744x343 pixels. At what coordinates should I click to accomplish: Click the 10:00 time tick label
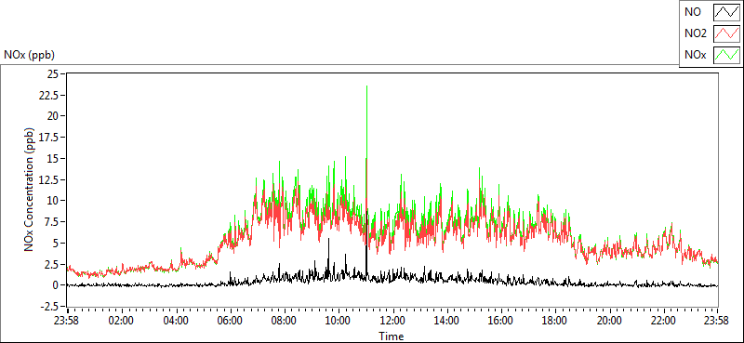pyautogui.click(x=338, y=320)
